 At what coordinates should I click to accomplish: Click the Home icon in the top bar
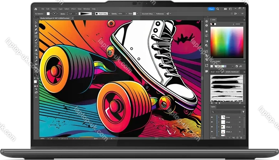click(x=36, y=8)
